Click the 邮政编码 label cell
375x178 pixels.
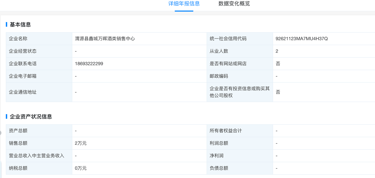tap(240, 76)
